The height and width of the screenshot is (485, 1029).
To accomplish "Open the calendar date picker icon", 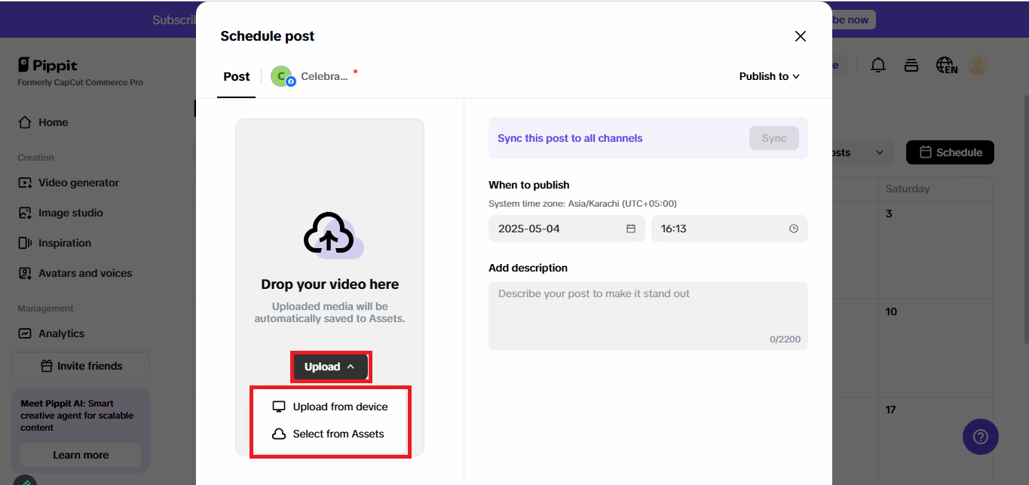I will pyautogui.click(x=631, y=229).
